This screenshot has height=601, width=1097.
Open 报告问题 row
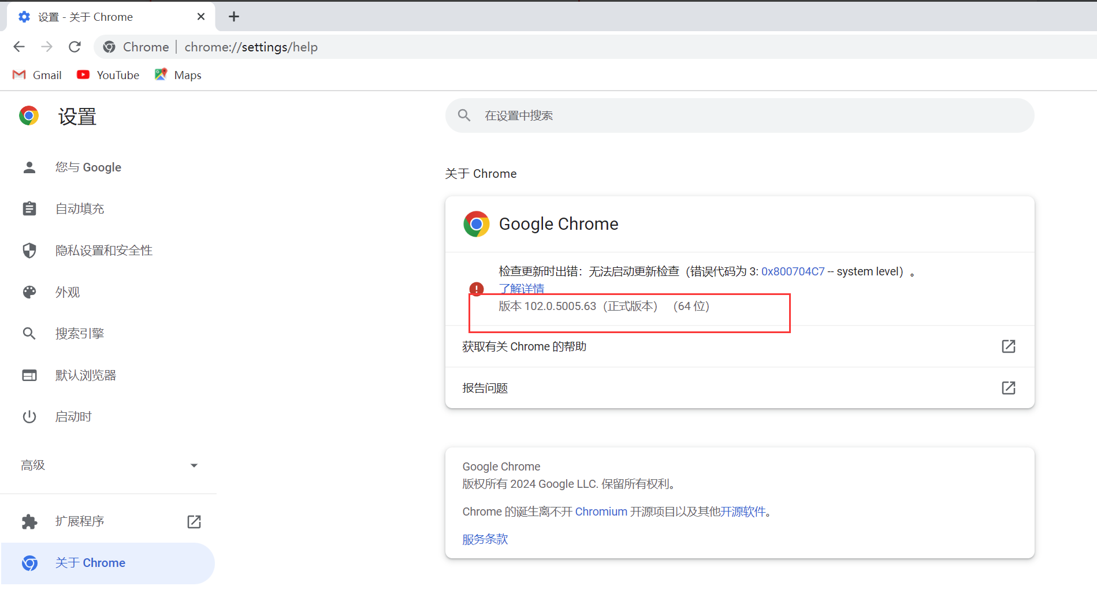(739, 388)
